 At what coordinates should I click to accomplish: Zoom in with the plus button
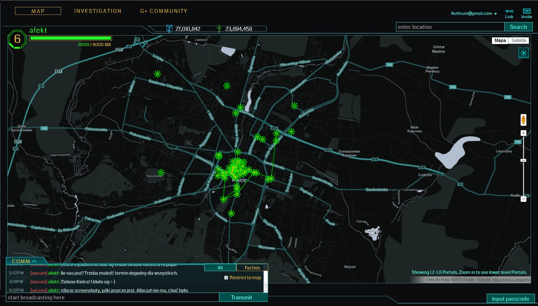pyautogui.click(x=523, y=133)
